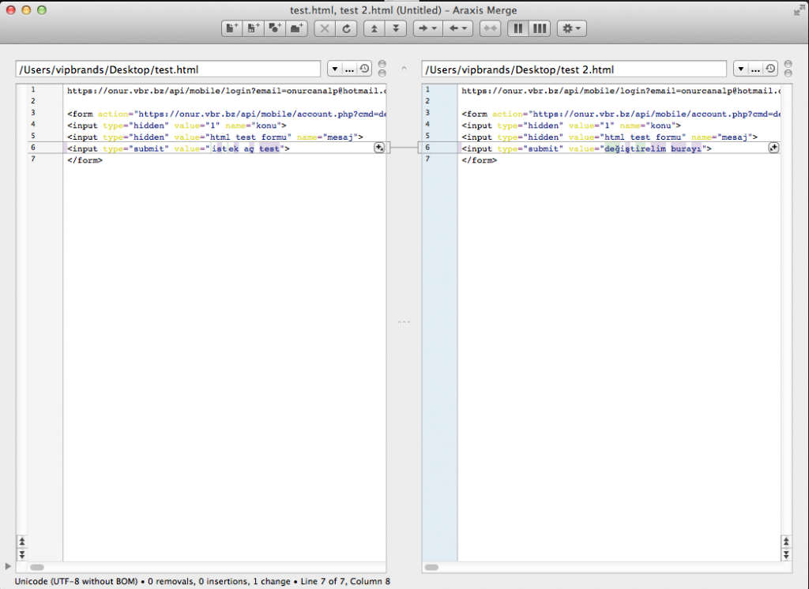Screen dimensions: 809x589
Task: Click line 1 URL text in left pane
Action: [227, 91]
